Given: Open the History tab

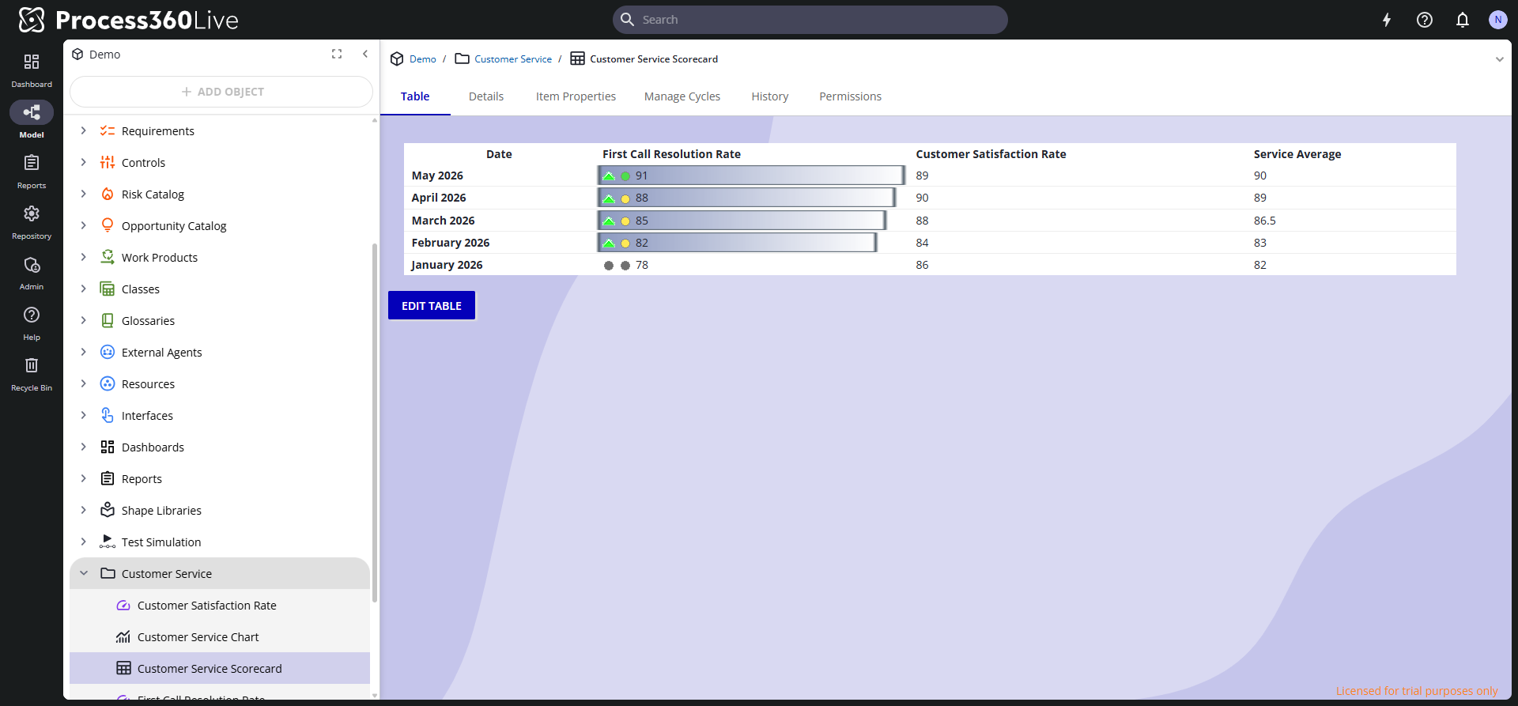Looking at the screenshot, I should click(770, 96).
